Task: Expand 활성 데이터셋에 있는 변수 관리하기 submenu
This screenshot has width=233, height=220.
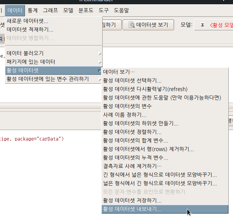Action: [53, 79]
